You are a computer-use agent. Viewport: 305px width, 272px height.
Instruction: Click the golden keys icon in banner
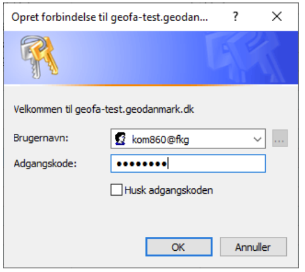pyautogui.click(x=39, y=57)
